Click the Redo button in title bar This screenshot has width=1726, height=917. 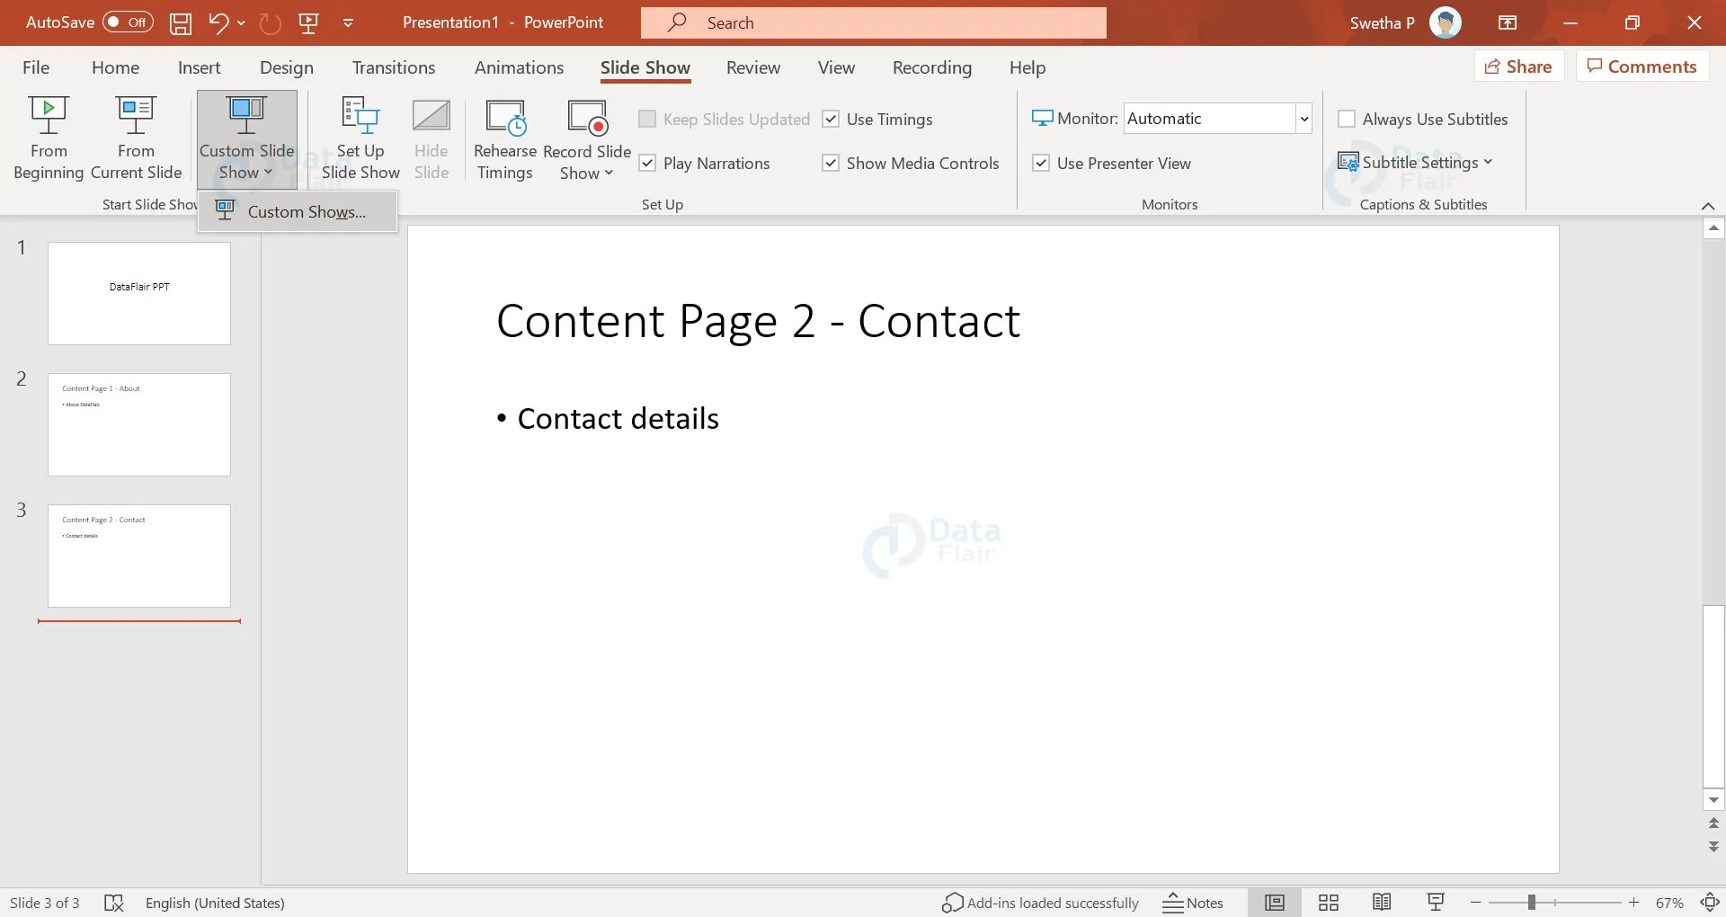coord(271,22)
